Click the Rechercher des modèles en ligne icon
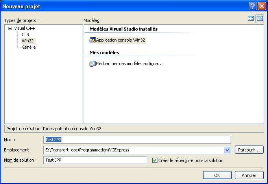 point(92,64)
